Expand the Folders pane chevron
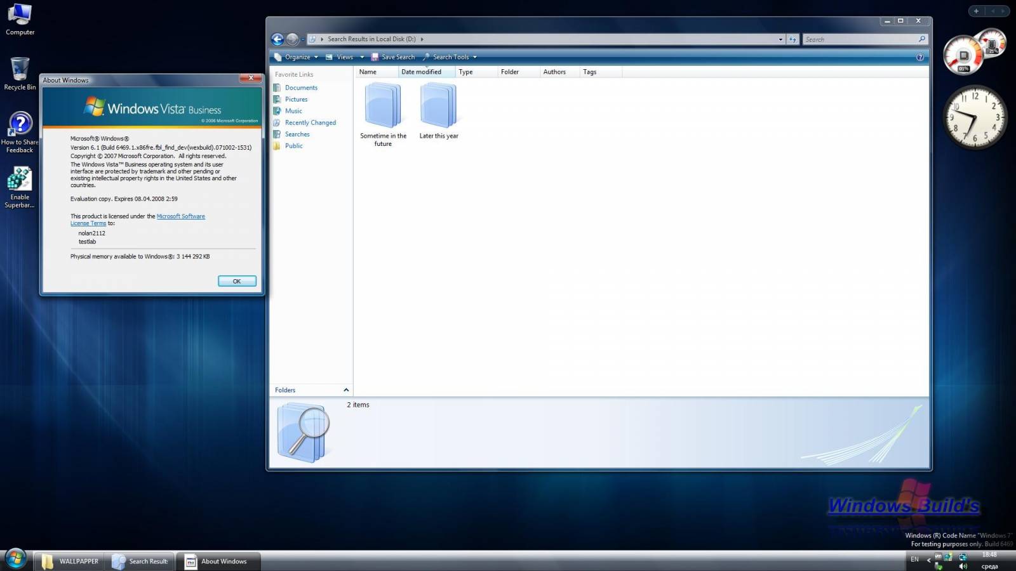Screen dimensions: 1016x571 click(346, 390)
